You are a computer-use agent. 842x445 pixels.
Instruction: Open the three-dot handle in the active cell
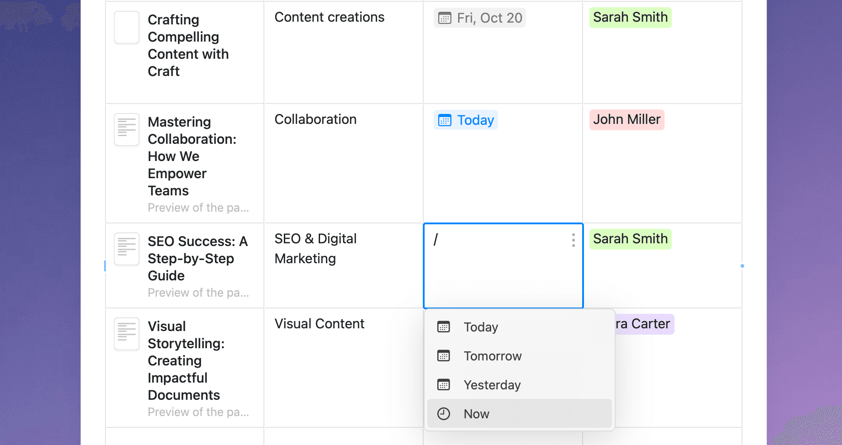click(x=573, y=240)
